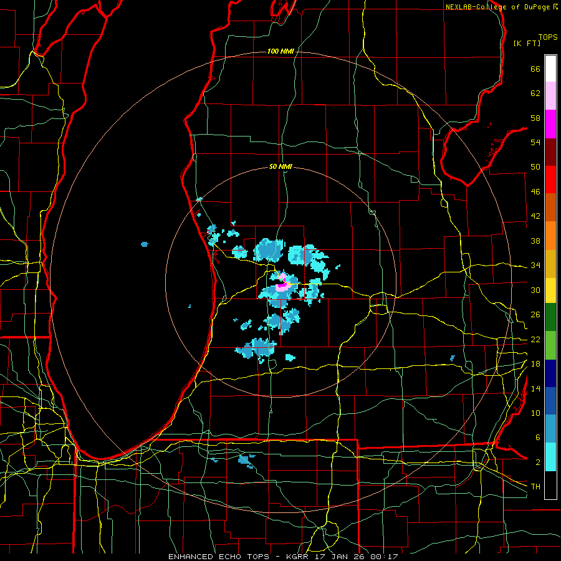Image resolution: width=561 pixels, height=561 pixels.
Task: Click the light pink legend swatch
Action: pyautogui.click(x=550, y=95)
